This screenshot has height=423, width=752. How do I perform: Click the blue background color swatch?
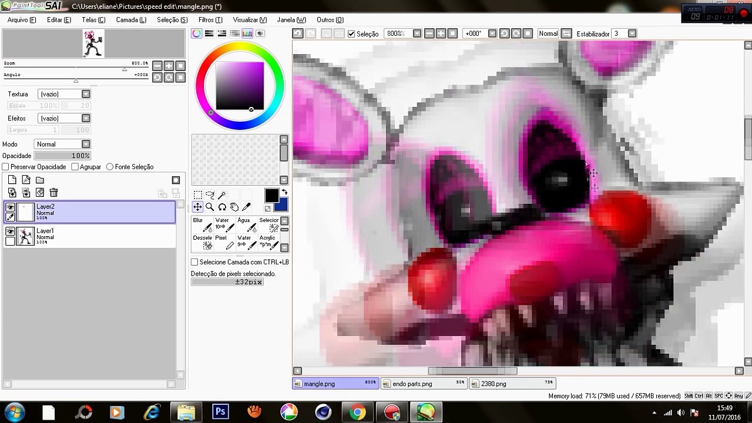point(282,205)
